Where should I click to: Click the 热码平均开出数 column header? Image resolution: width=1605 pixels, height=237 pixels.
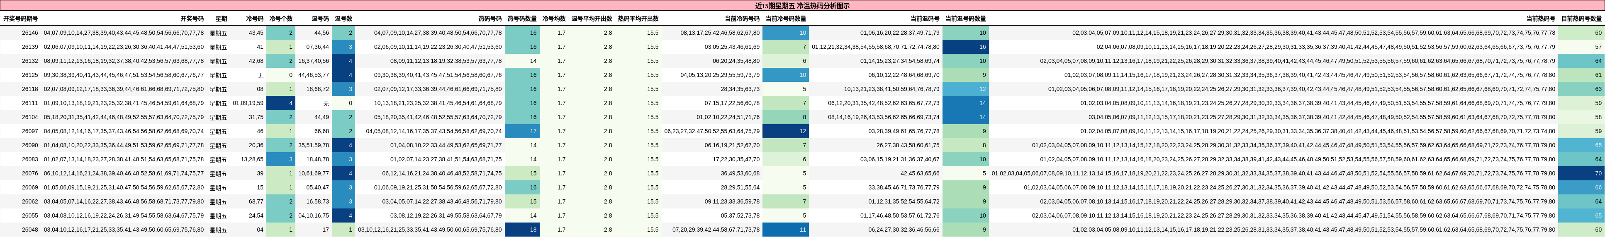(638, 19)
